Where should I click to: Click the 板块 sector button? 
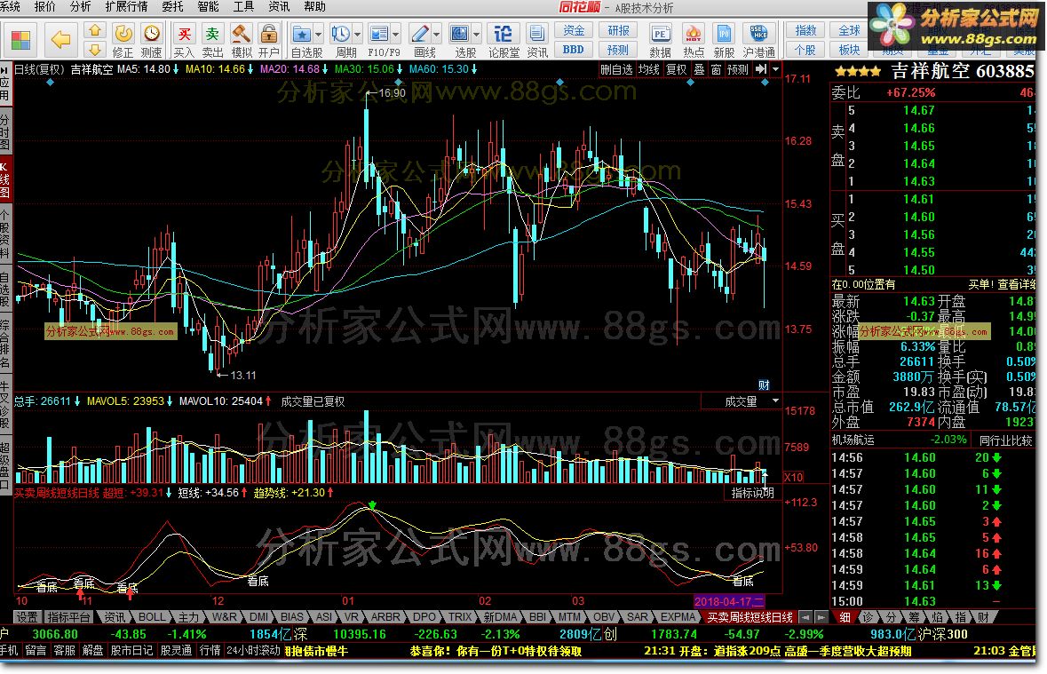point(849,50)
